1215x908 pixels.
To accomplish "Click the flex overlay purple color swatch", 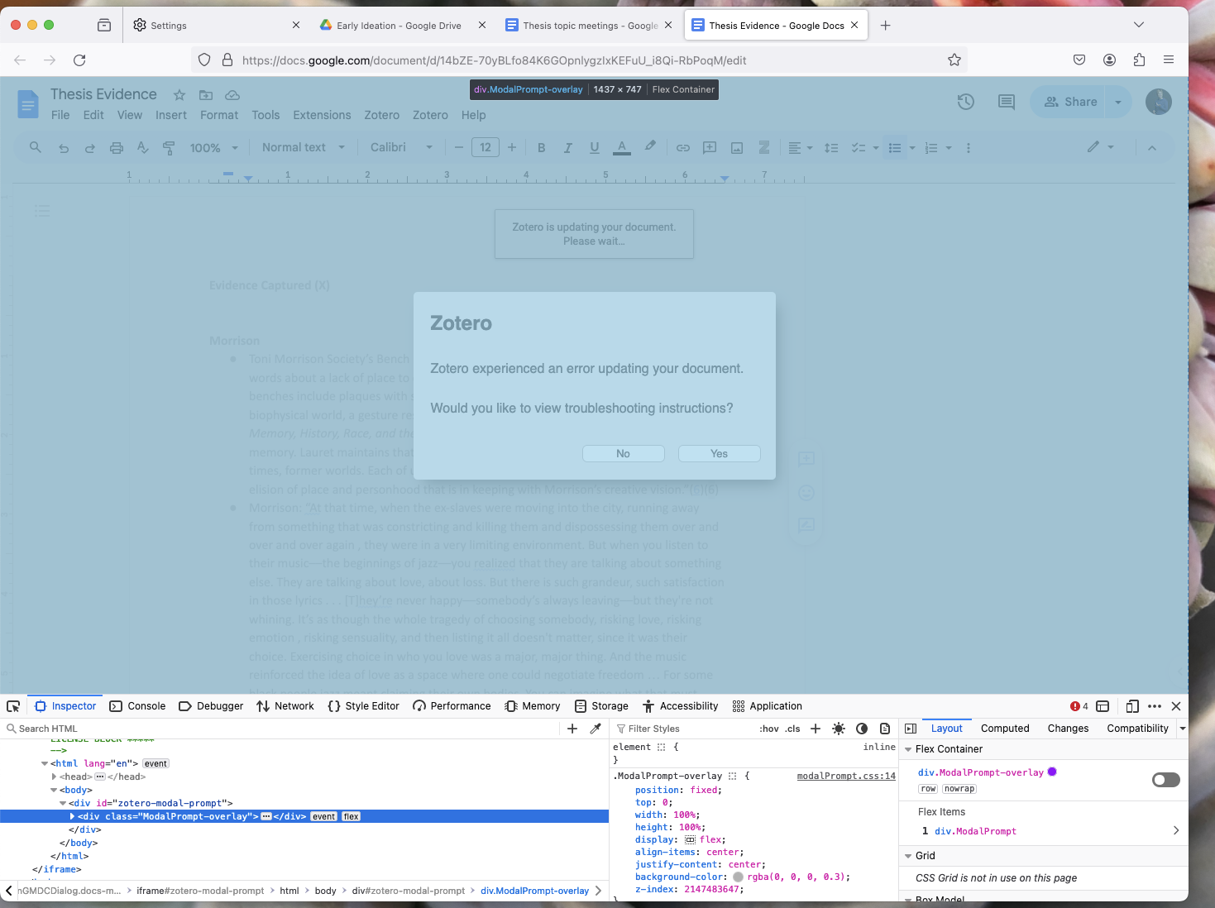I will pyautogui.click(x=1052, y=772).
